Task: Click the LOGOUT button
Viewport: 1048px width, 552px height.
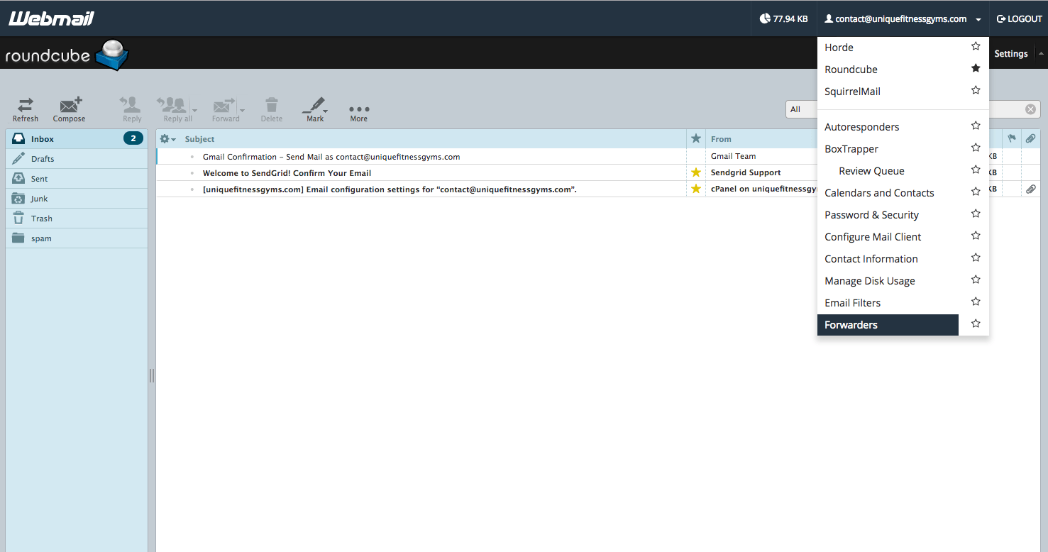Action: point(1019,19)
